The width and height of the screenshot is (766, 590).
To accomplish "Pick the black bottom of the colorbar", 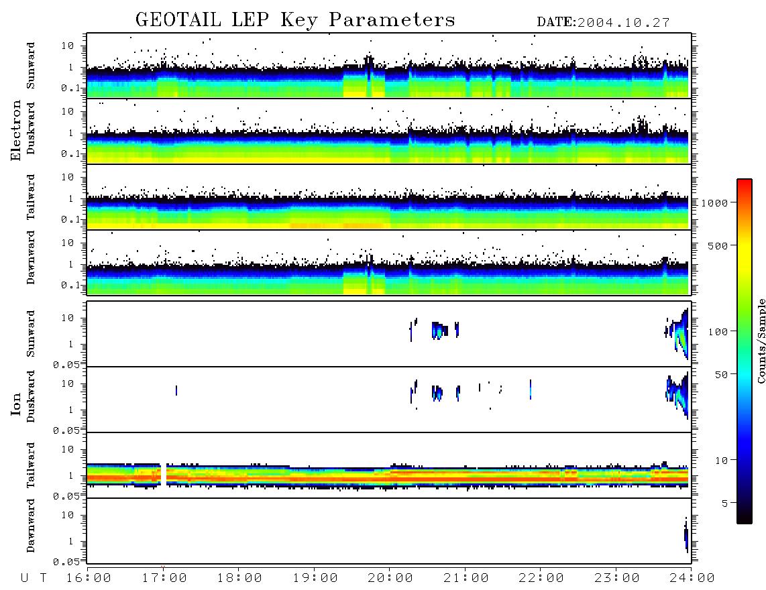I will pyautogui.click(x=745, y=516).
